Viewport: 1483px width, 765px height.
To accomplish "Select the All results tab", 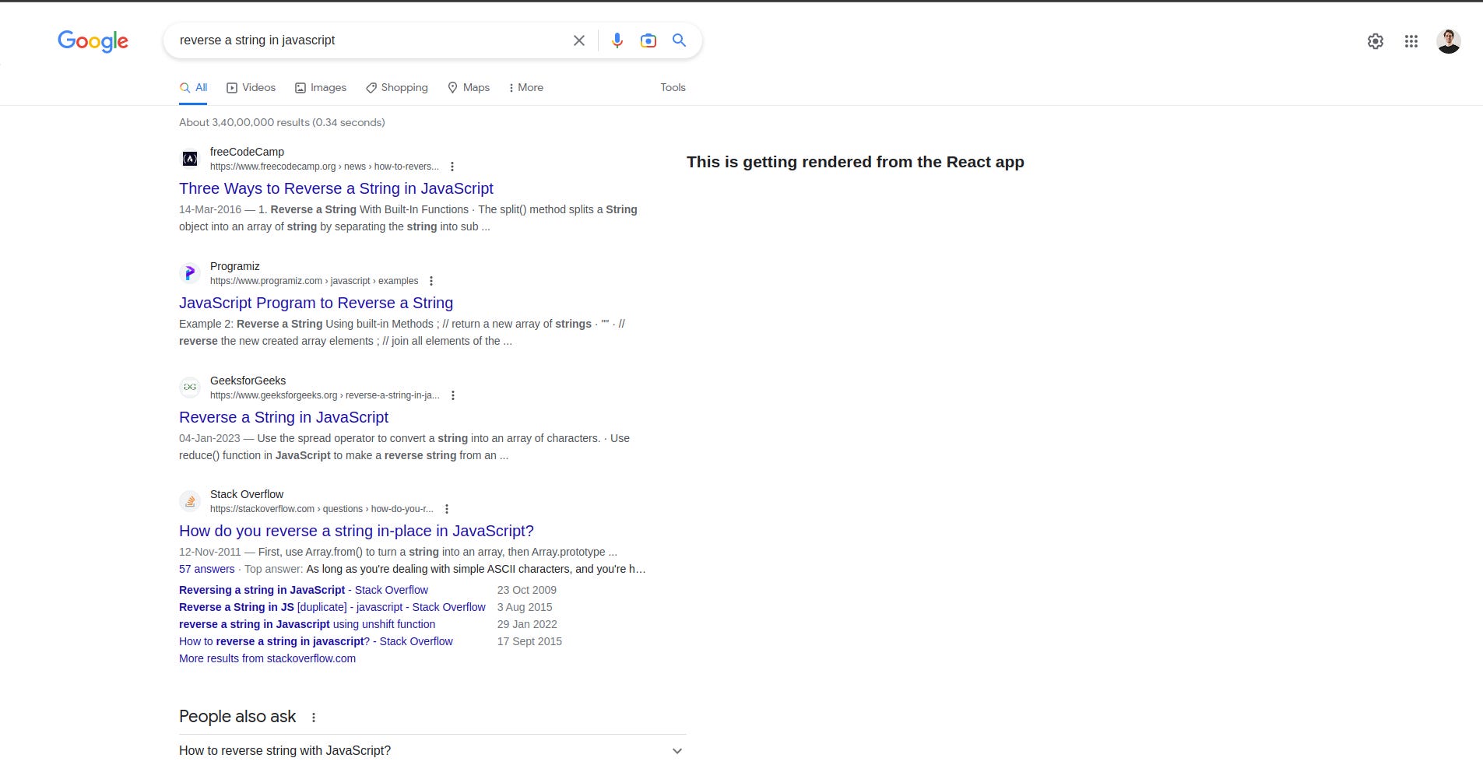I will (x=193, y=88).
